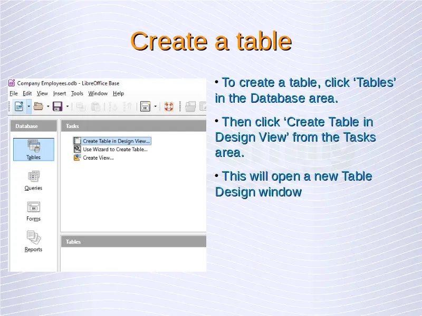Click the Open Database Object toolbar icon
Image resolution: width=422 pixels, height=316 pixels.
[190, 106]
